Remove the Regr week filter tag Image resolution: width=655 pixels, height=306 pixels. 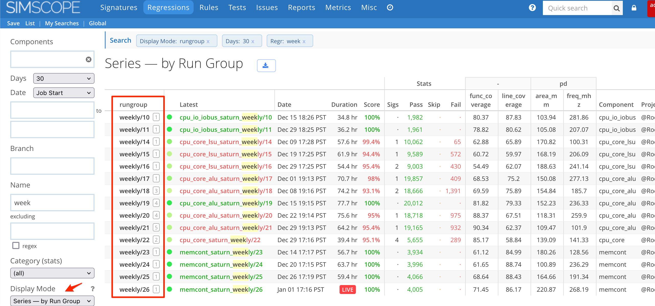[304, 41]
